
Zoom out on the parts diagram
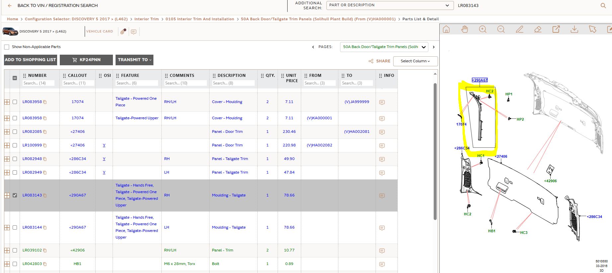501,29
